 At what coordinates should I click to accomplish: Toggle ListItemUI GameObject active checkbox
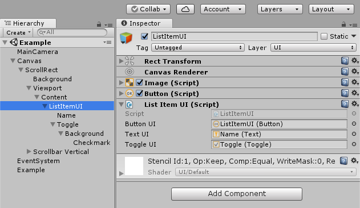pos(144,36)
